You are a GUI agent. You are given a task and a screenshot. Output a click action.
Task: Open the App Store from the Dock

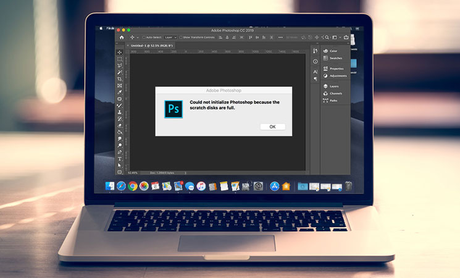tap(274, 186)
